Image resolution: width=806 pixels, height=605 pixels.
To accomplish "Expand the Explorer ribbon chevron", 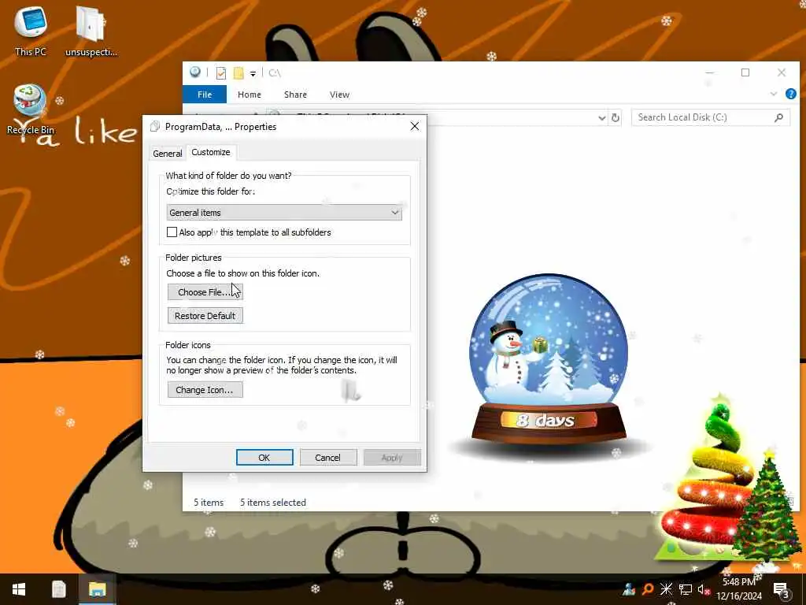I will 774,94.
